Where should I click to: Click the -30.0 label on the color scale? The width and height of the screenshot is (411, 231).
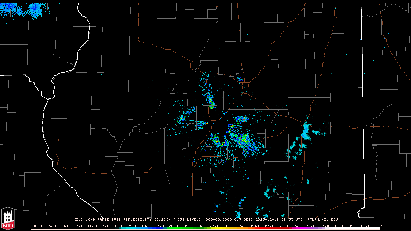[36, 226]
